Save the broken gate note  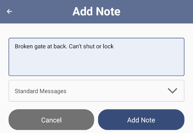click(141, 120)
